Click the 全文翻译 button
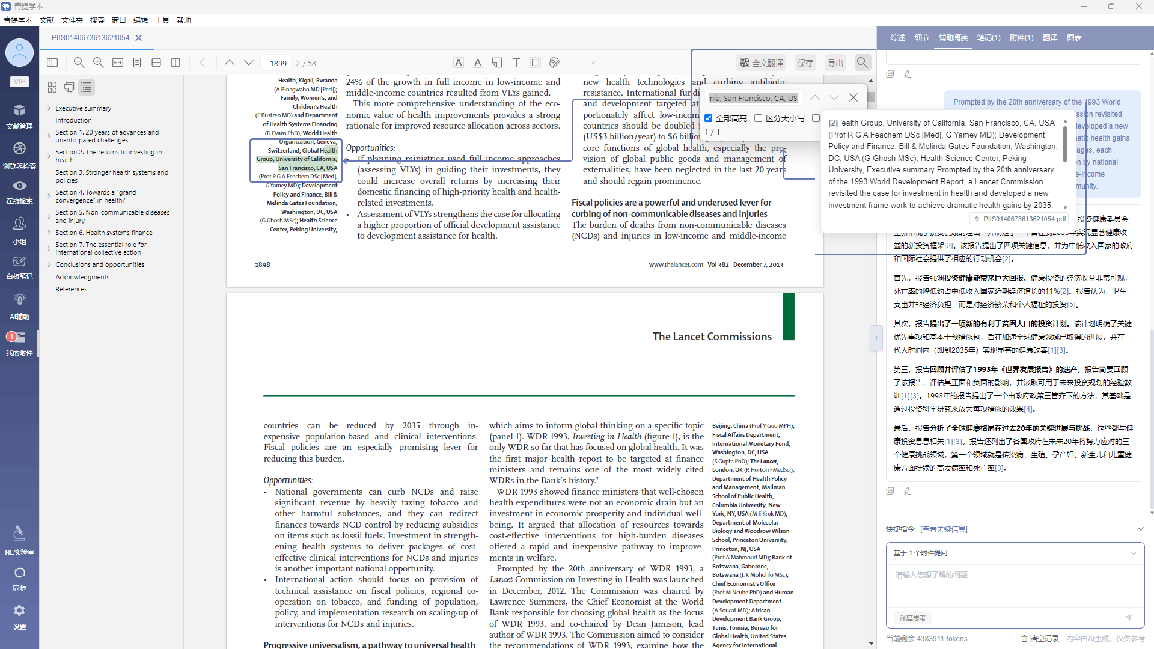Image resolution: width=1154 pixels, height=649 pixels. pos(762,62)
